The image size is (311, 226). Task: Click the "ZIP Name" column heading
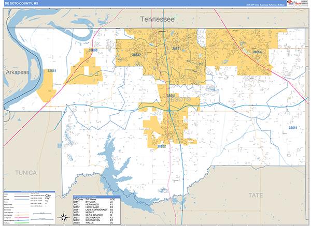point(91,200)
